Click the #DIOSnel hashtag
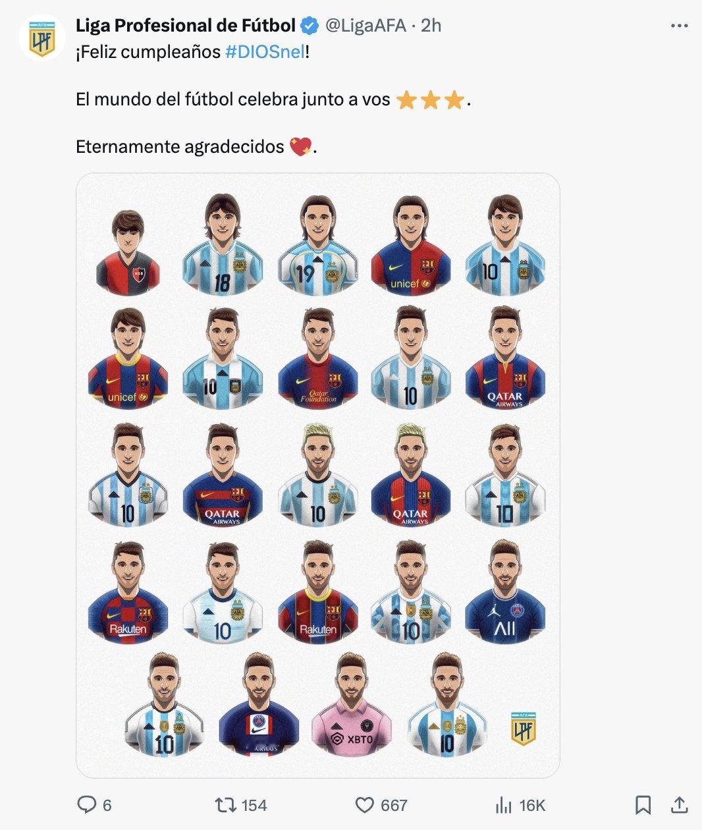 [265, 52]
